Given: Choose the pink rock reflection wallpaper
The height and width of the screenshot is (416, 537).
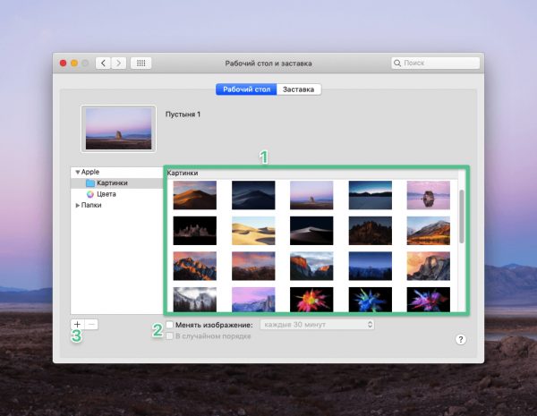Looking at the screenshot, I should pos(429,195).
